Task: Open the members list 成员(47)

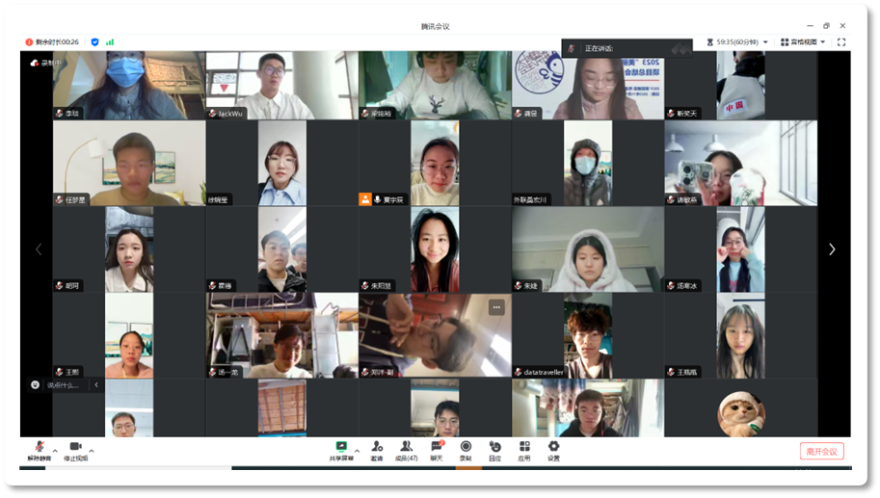Action: 406,450
